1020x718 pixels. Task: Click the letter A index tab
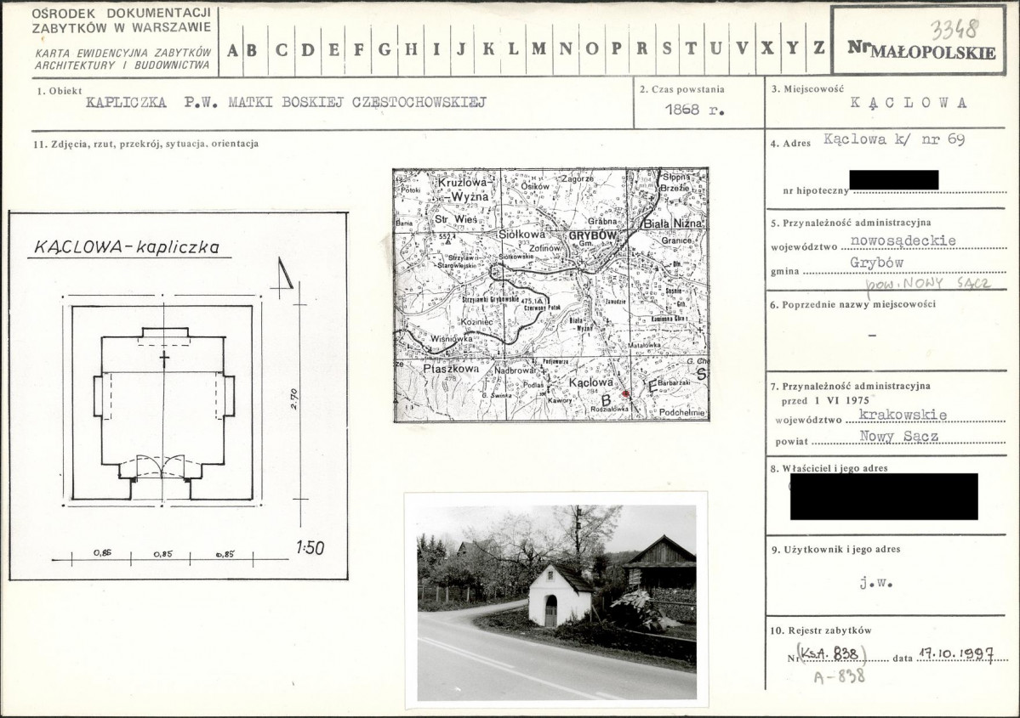pos(232,49)
